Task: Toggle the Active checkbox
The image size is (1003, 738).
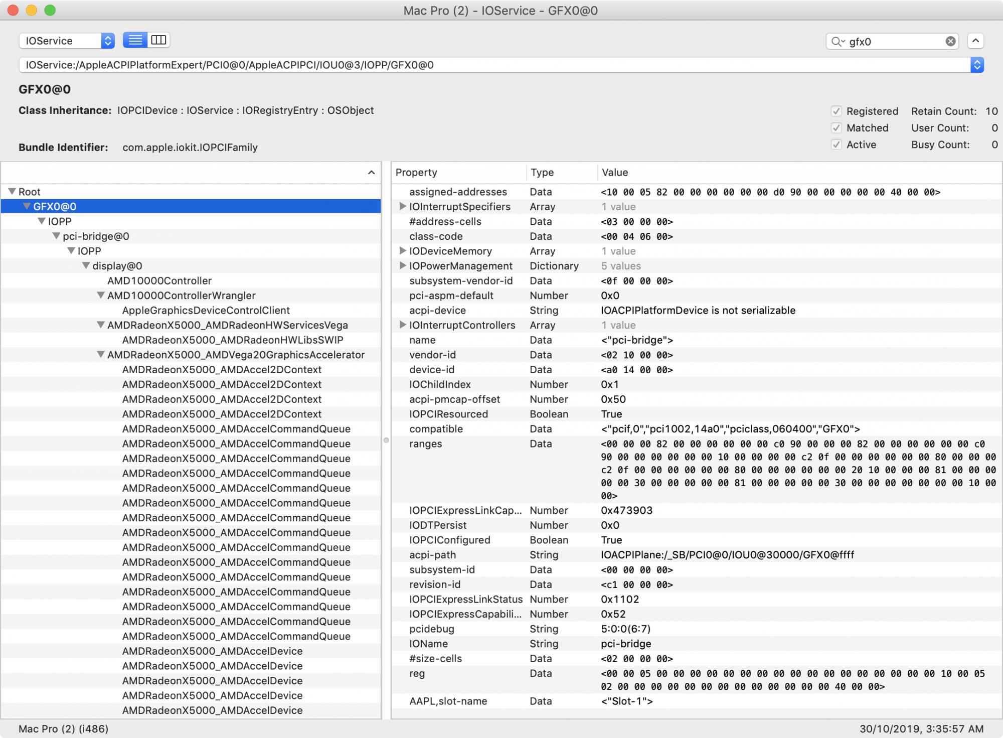Action: [836, 144]
